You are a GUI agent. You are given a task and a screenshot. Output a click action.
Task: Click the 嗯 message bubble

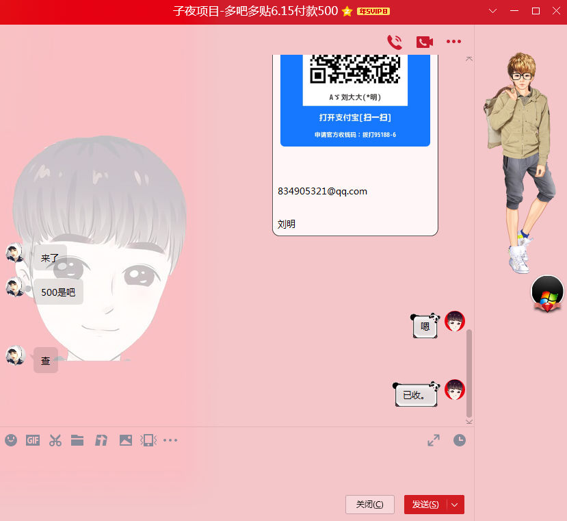[425, 326]
